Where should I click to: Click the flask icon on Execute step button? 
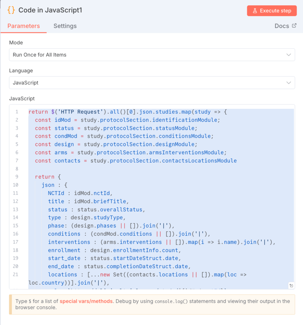pyautogui.click(x=255, y=10)
